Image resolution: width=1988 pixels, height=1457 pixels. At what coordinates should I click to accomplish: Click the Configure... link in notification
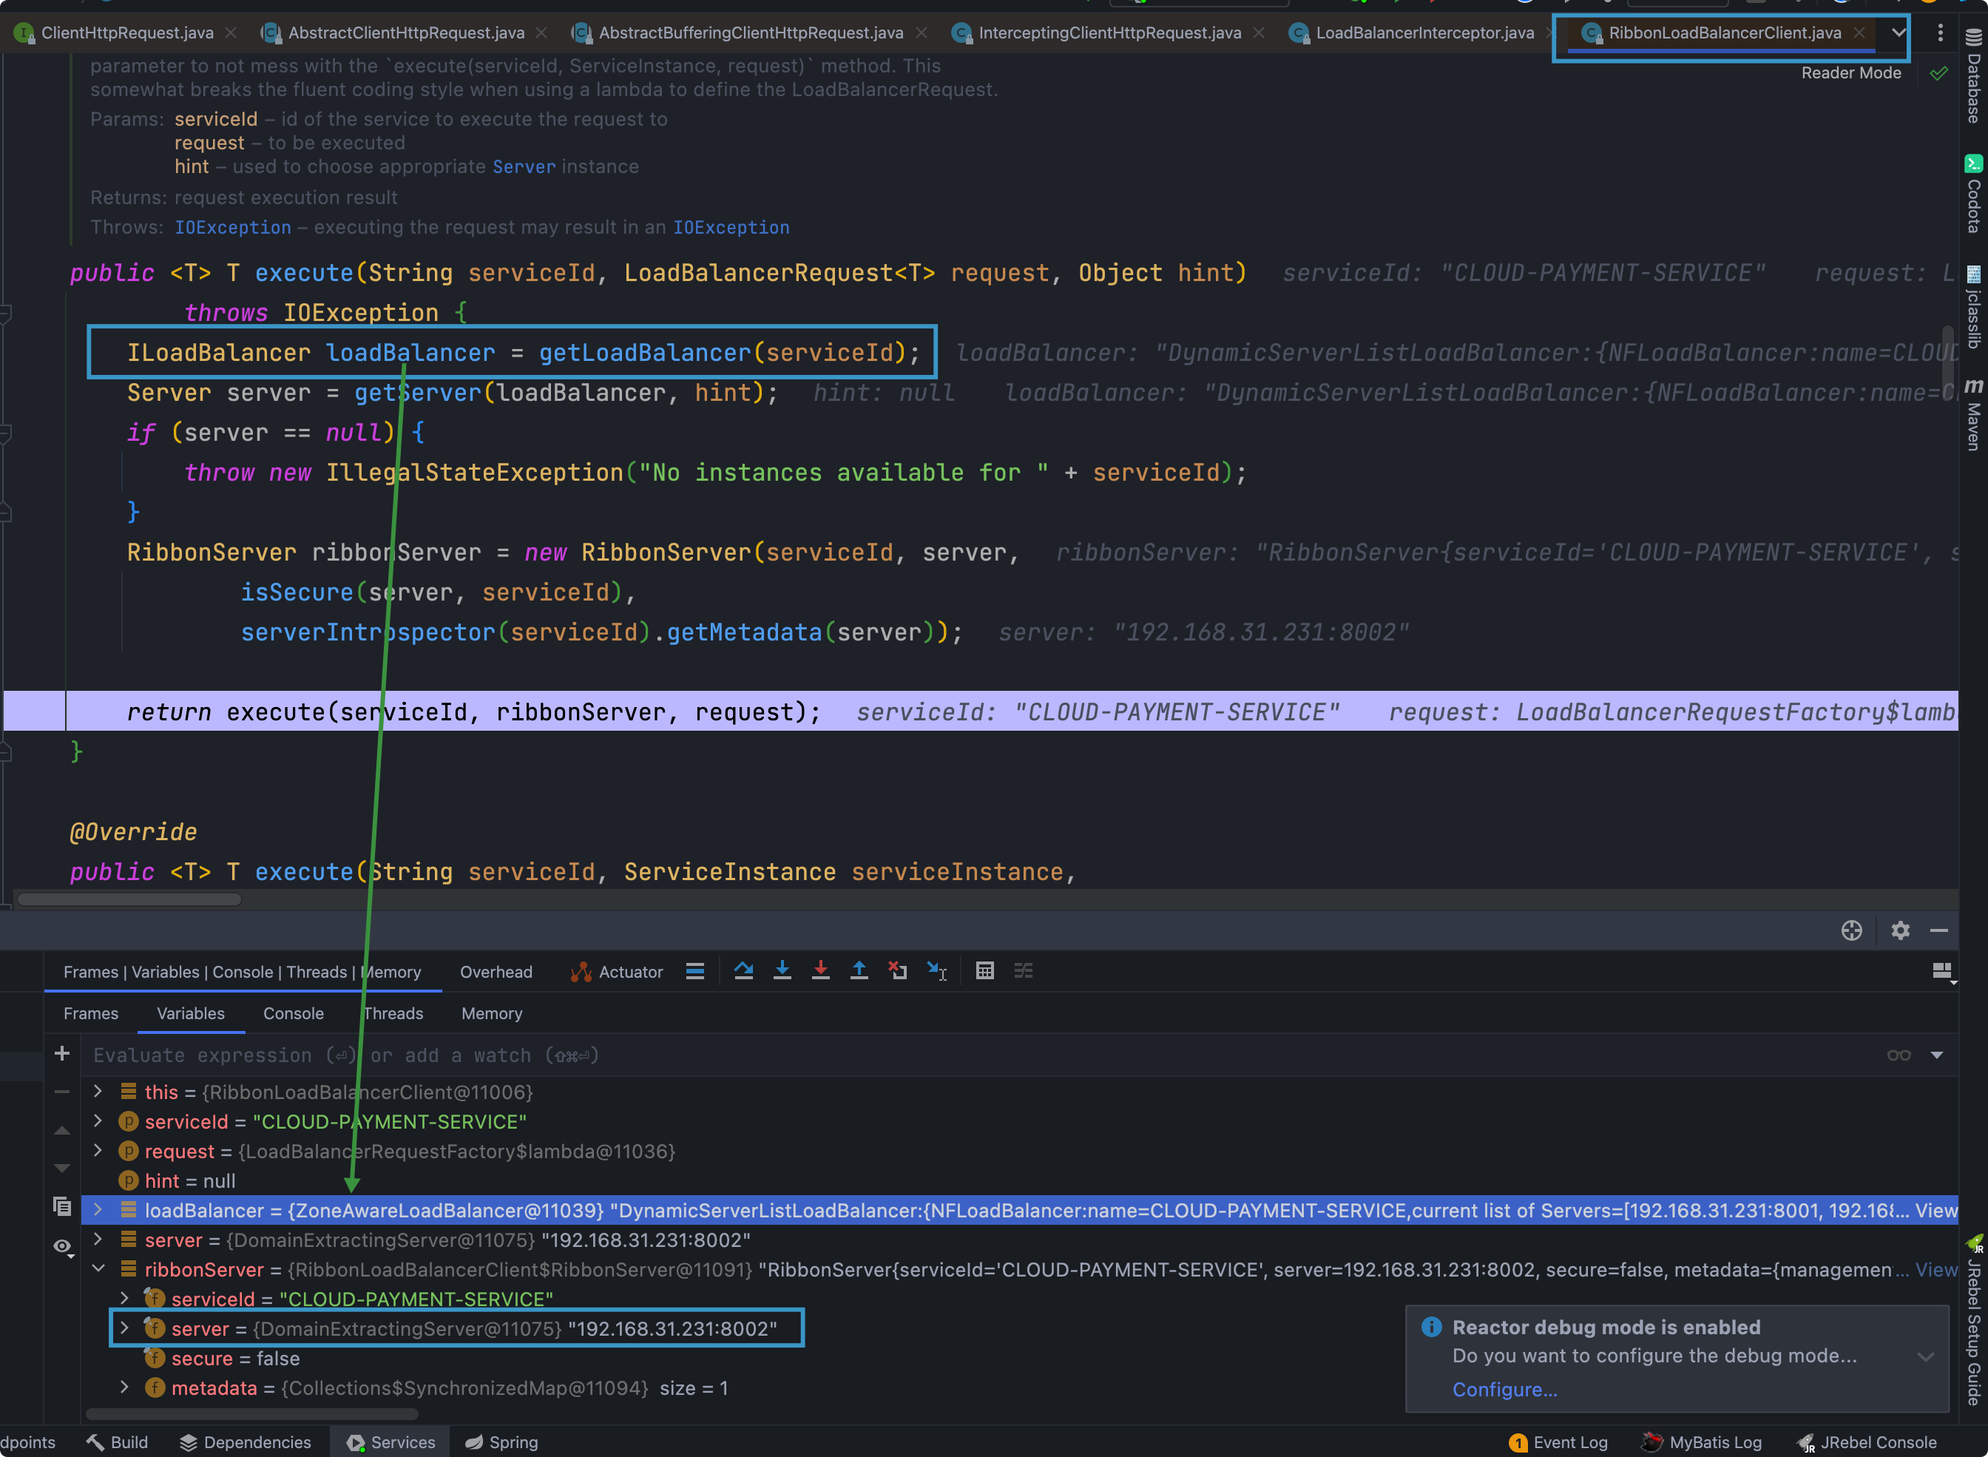pyautogui.click(x=1504, y=1389)
